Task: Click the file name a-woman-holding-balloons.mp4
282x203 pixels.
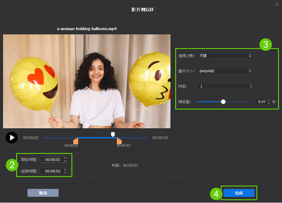Action: coord(87,29)
